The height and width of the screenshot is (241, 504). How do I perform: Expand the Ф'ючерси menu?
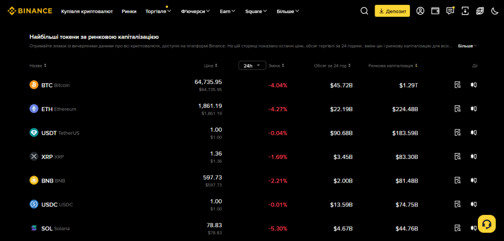point(195,11)
